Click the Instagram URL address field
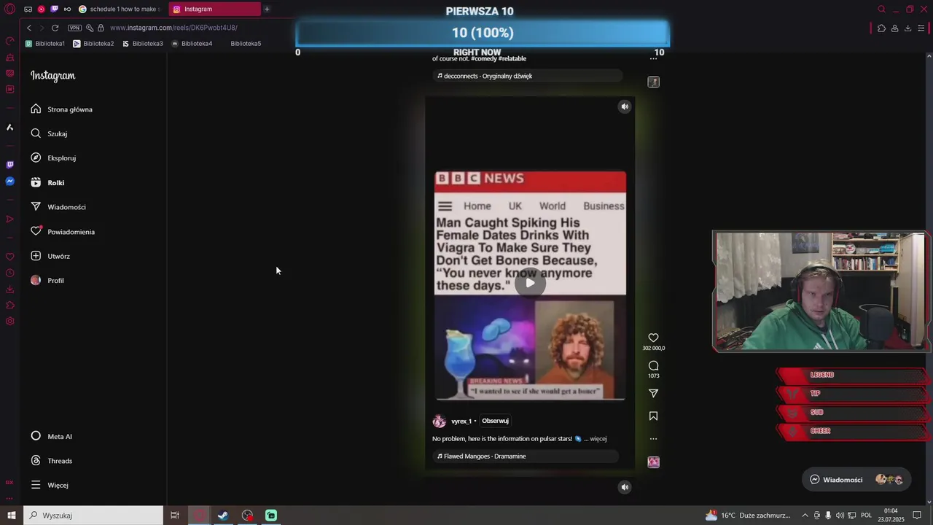 pos(173,28)
